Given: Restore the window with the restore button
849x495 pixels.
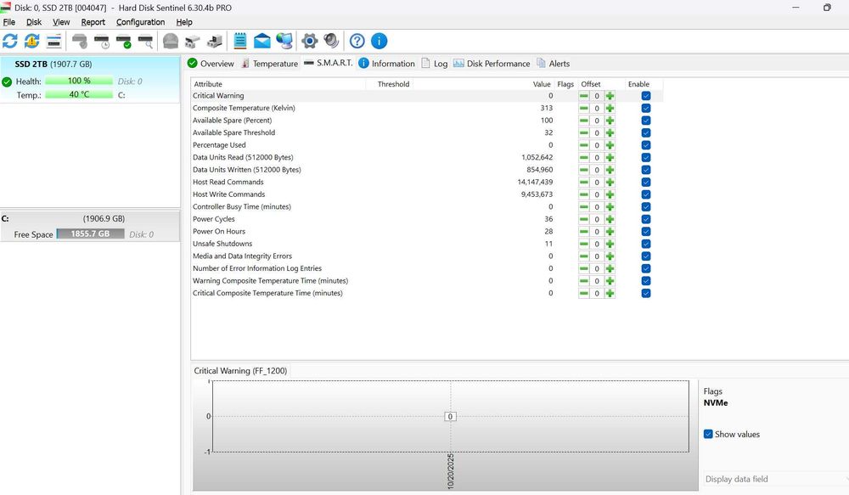Looking at the screenshot, I should point(827,8).
